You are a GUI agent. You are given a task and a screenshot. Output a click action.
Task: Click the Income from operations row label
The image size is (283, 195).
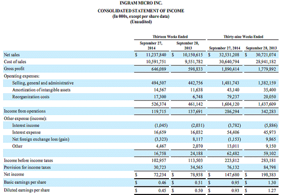tap(24, 111)
